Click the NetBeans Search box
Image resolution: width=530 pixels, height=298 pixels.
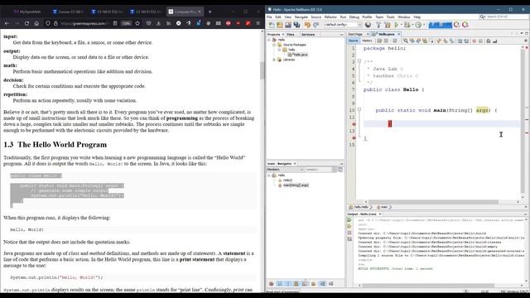click(x=503, y=17)
